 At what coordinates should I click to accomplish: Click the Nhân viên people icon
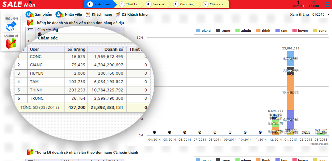[59, 15]
